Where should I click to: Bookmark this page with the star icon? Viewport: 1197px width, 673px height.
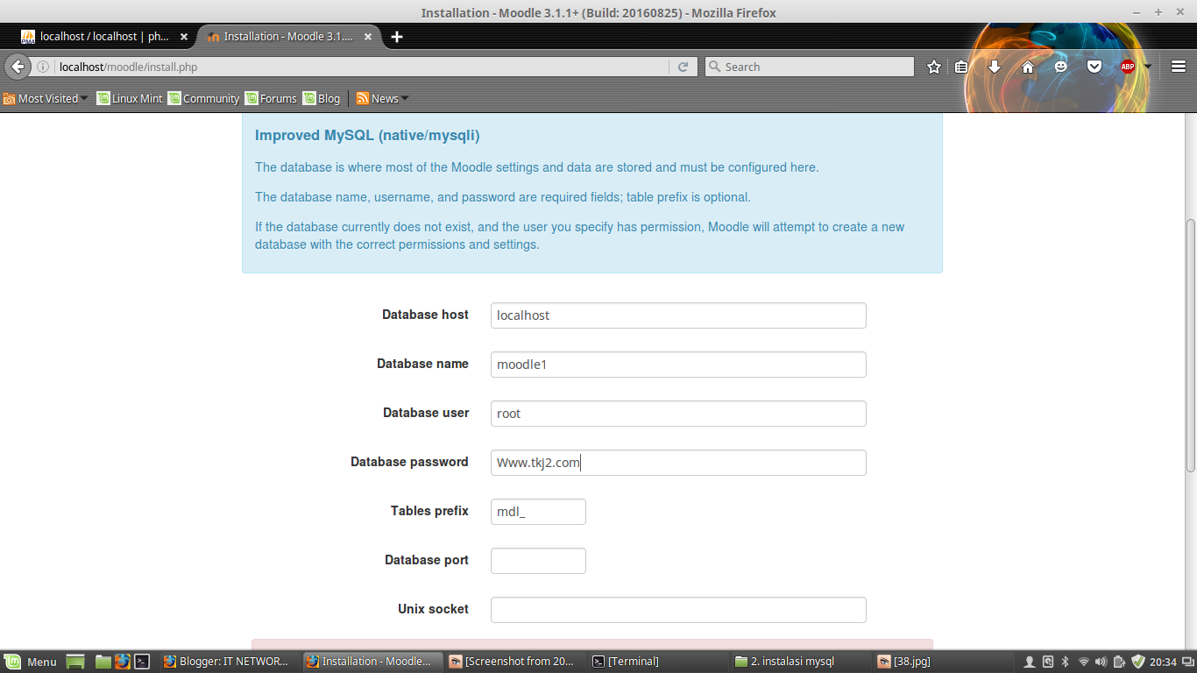coord(934,67)
